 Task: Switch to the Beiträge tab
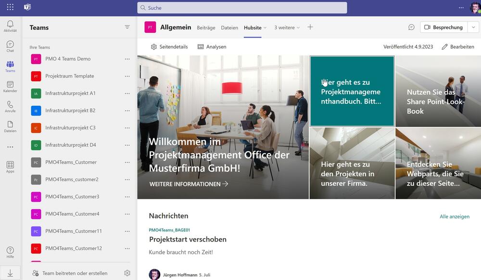point(206,27)
